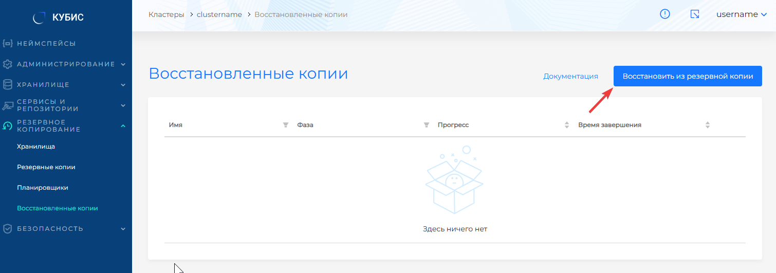Open the alert exclamation icon in header

[664, 14]
